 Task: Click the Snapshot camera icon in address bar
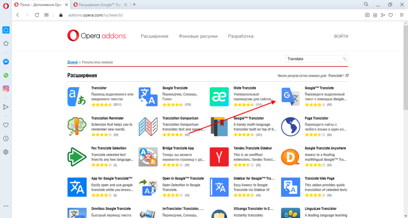[367, 15]
